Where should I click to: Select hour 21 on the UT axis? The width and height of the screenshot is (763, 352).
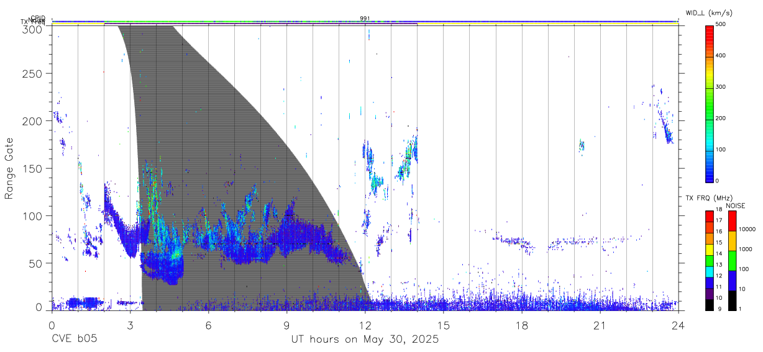coord(600,325)
